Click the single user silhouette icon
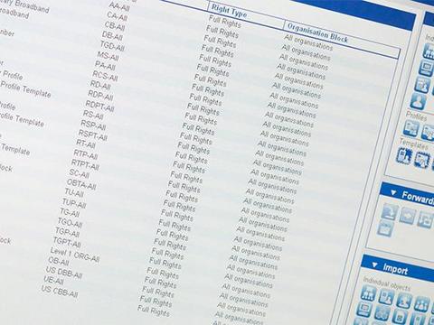The width and height of the screenshot is (434, 325). (x=418, y=102)
